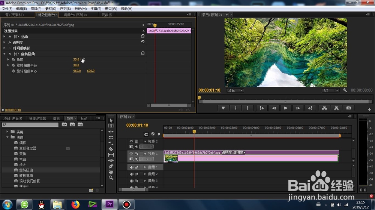Switch to 媒体浏览器 tab
This screenshot has width=375, height=210.
coord(37,118)
